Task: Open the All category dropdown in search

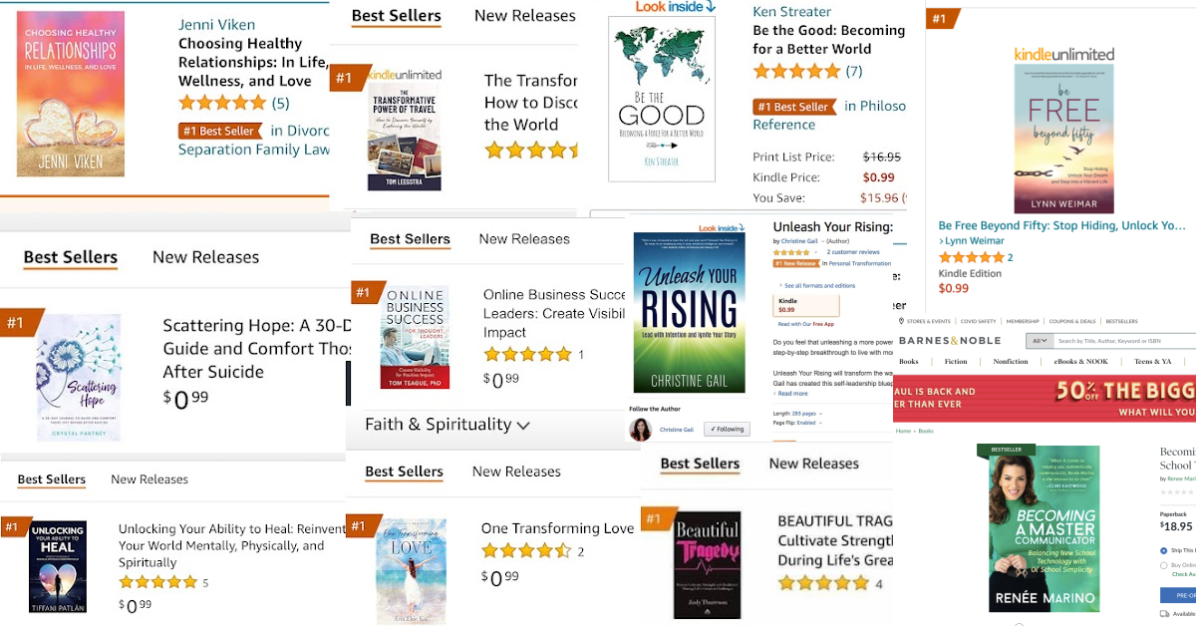Action: pyautogui.click(x=1040, y=341)
